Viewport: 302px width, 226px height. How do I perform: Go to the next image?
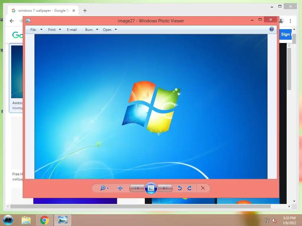click(x=165, y=188)
